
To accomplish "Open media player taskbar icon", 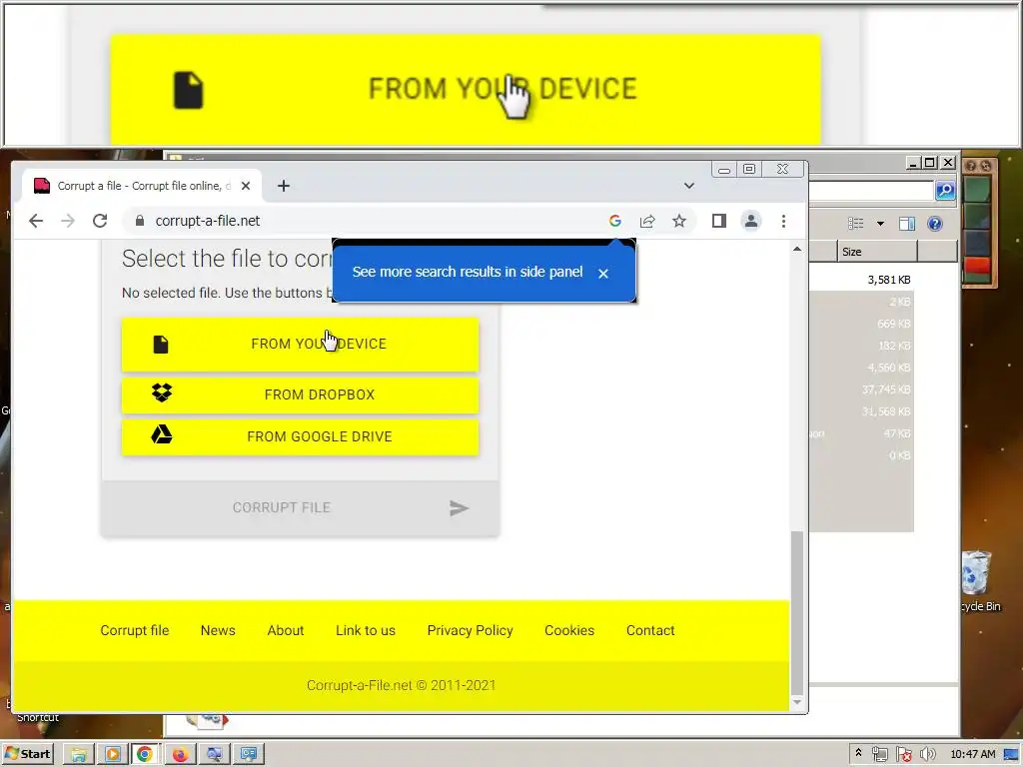I will 112,755.
